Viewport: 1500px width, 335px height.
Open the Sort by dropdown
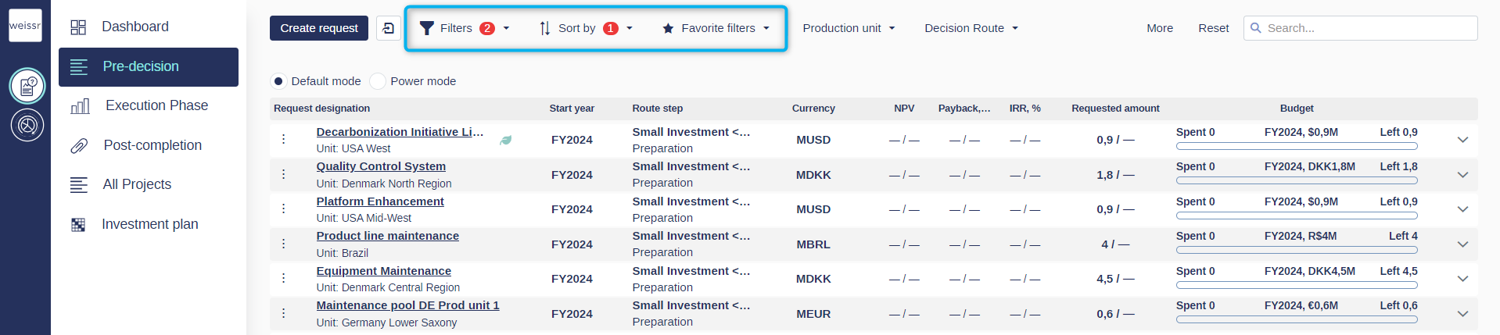[586, 28]
